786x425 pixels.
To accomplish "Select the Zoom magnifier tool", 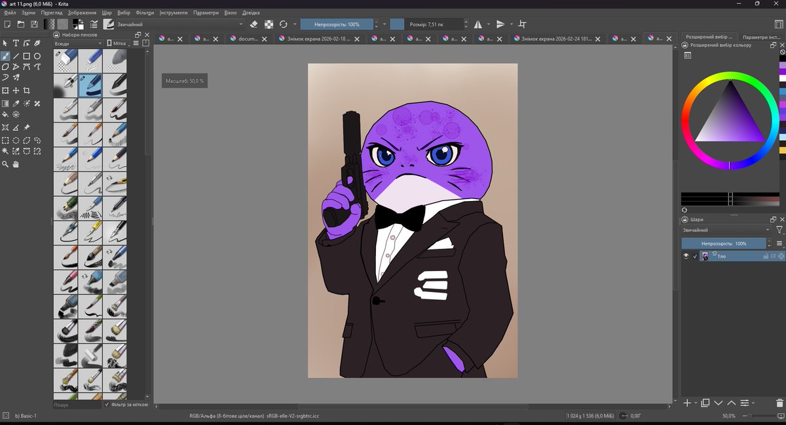I will coord(5,164).
